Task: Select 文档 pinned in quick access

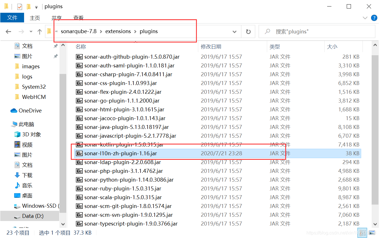Action: 27,46
